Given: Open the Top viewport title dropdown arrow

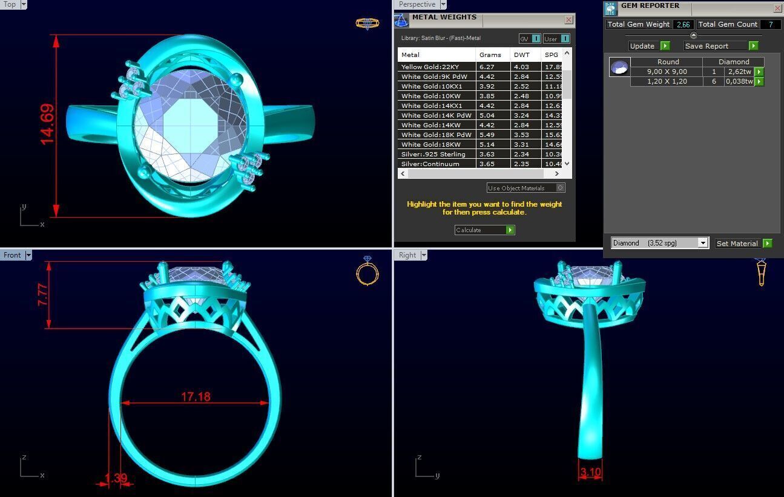Looking at the screenshot, I should point(24,4).
